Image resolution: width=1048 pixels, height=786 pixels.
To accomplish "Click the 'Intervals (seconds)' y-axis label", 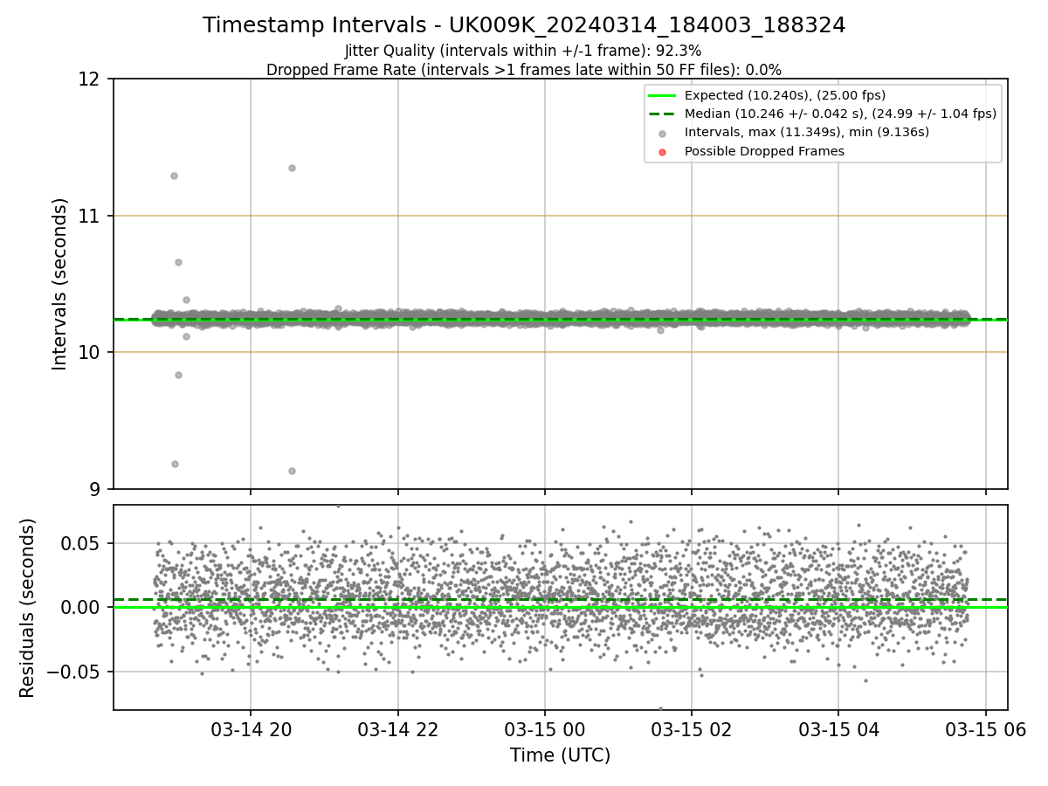I will (60, 284).
